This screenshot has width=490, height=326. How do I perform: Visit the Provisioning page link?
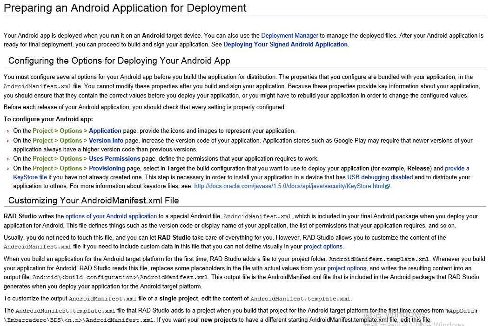tap(107, 168)
